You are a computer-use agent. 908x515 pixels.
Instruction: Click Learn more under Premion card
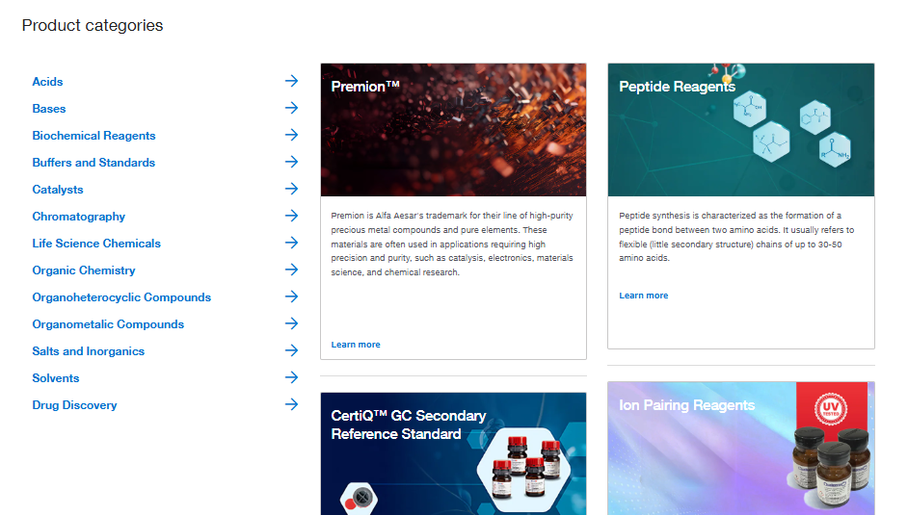pyautogui.click(x=356, y=345)
